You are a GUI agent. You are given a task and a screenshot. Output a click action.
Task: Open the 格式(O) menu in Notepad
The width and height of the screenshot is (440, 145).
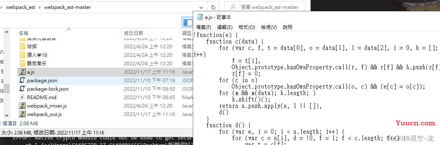tap(247, 27)
